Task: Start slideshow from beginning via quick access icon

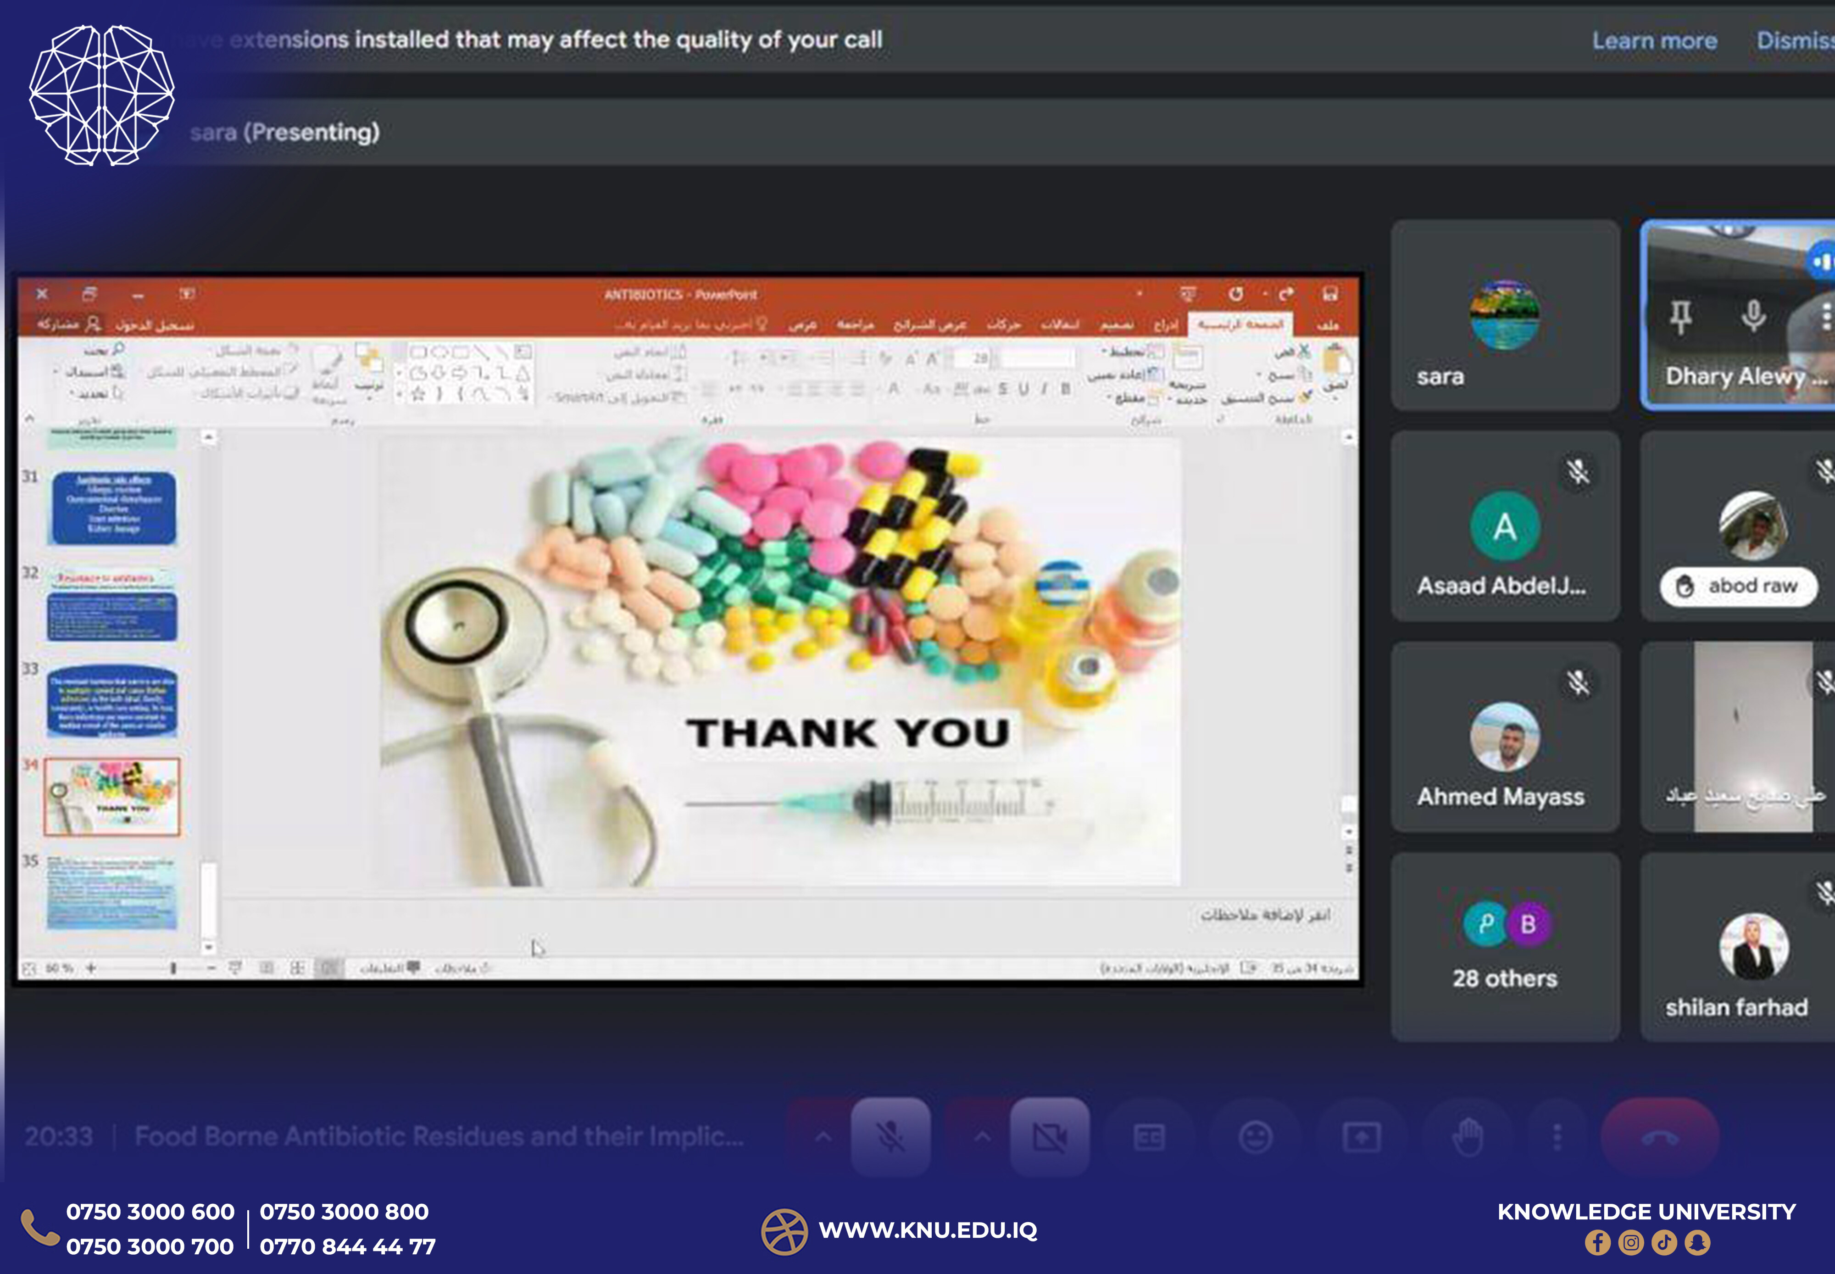Action: coord(1188,294)
